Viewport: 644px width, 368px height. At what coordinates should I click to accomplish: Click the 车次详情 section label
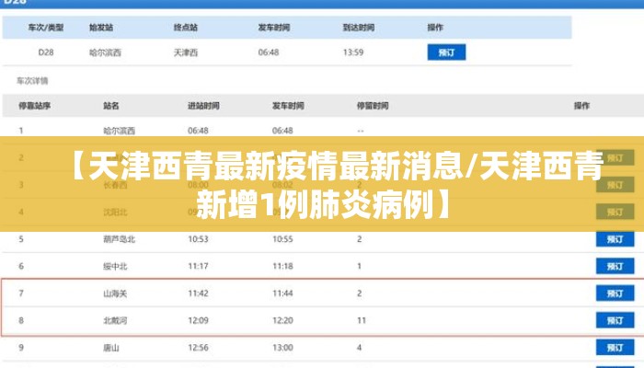tap(33, 81)
